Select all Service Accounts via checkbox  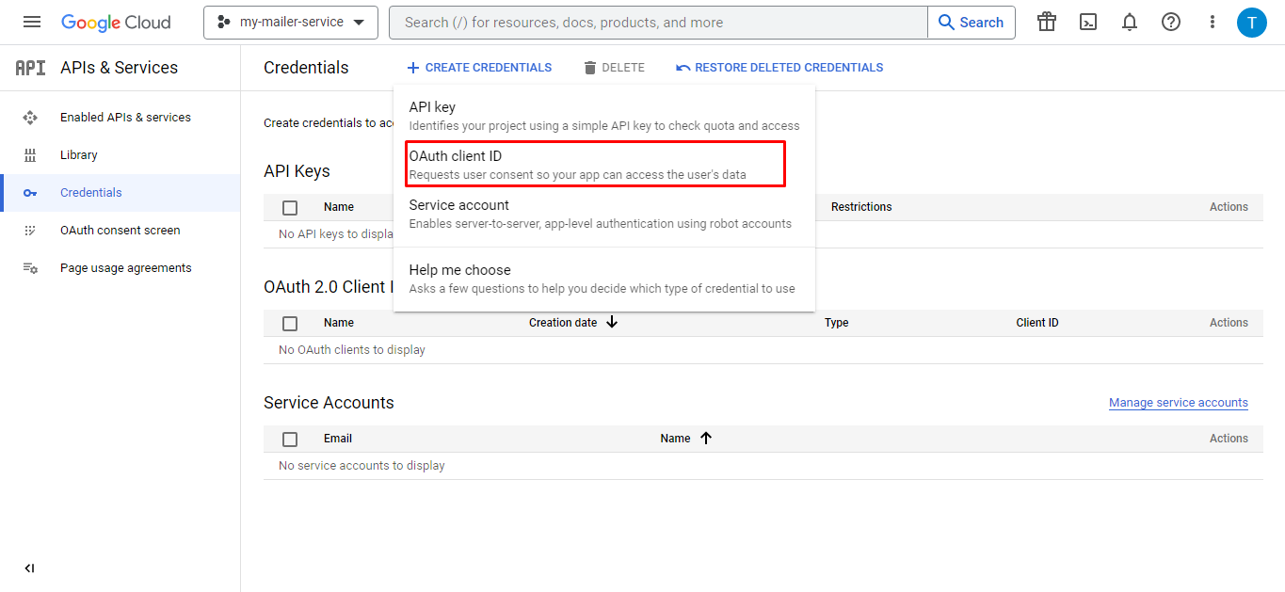click(x=289, y=439)
